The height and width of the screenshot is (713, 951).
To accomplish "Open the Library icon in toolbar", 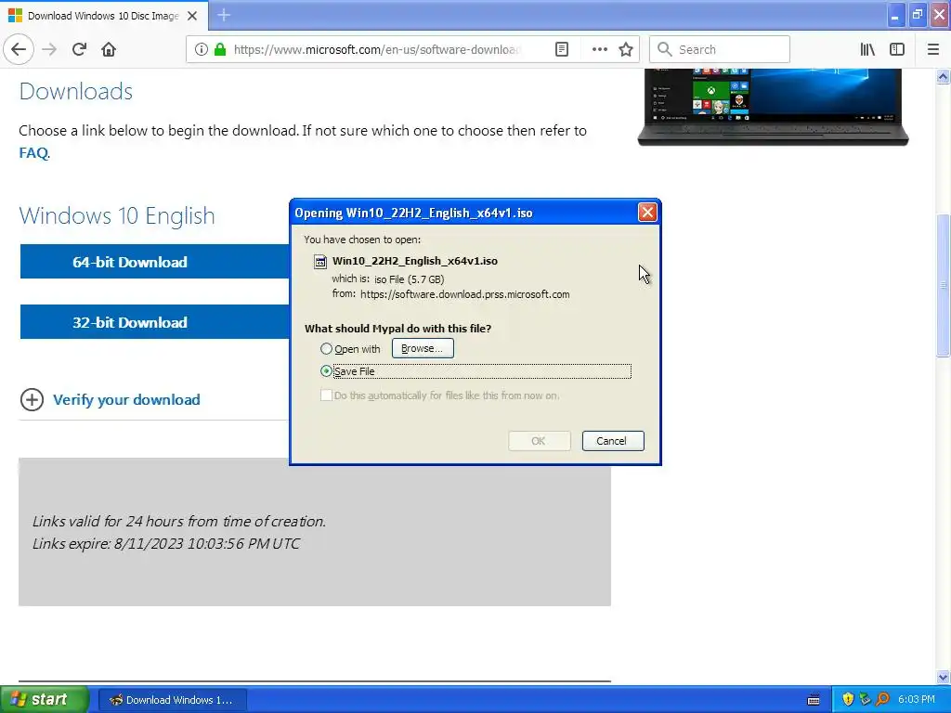I will 867,50.
